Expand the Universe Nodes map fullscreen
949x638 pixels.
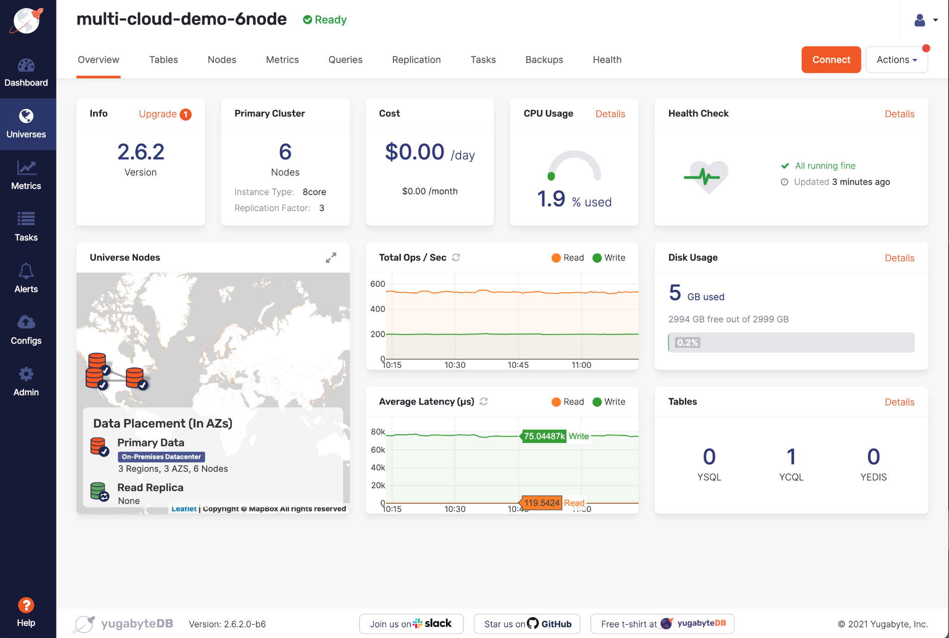coord(331,258)
